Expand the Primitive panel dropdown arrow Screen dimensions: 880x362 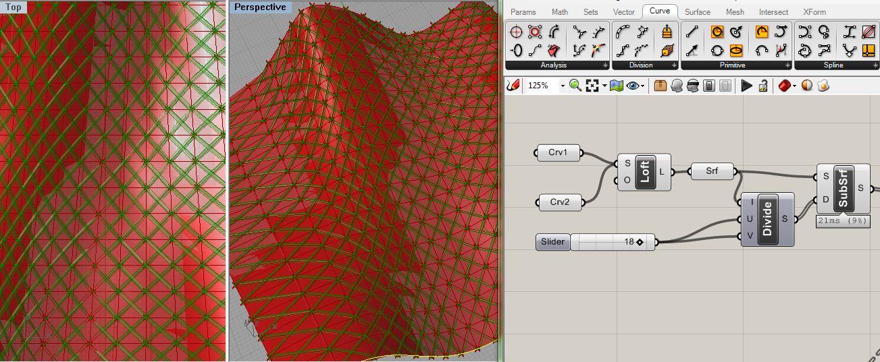[786, 65]
